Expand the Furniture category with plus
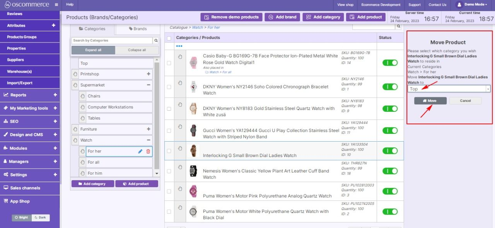Image resolution: width=495 pixels, height=228 pixels. coord(148,129)
